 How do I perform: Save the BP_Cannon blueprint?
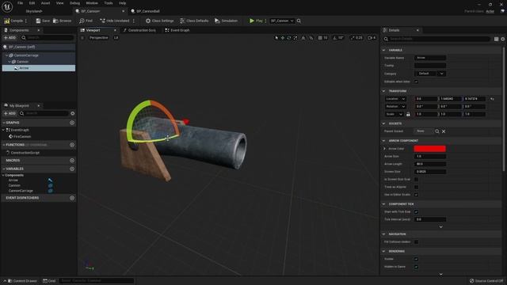coord(43,21)
